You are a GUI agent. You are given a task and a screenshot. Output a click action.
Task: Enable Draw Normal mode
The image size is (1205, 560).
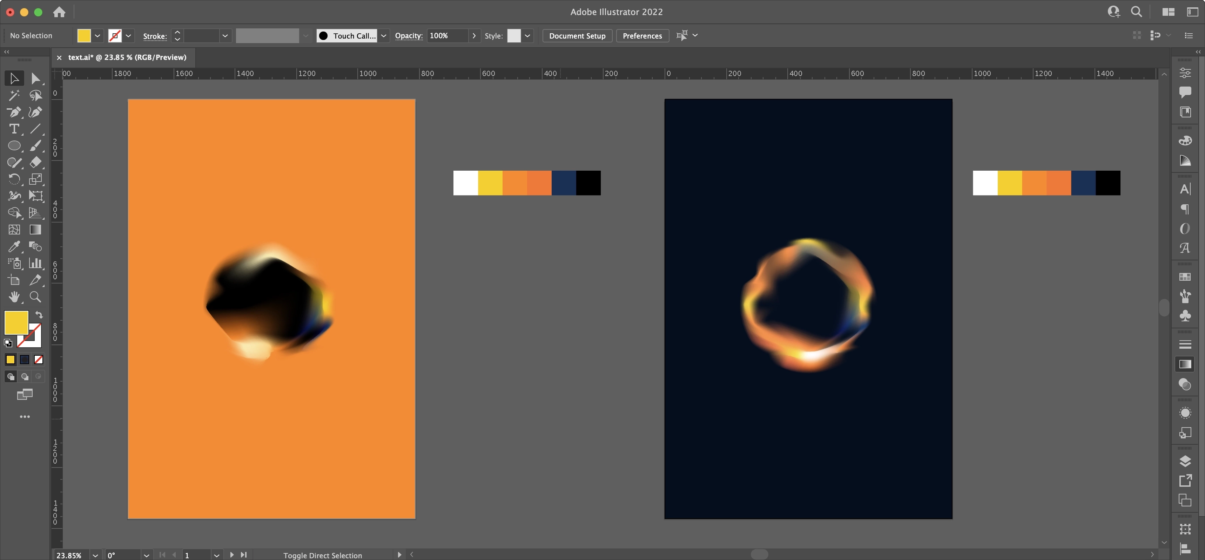pyautogui.click(x=10, y=376)
